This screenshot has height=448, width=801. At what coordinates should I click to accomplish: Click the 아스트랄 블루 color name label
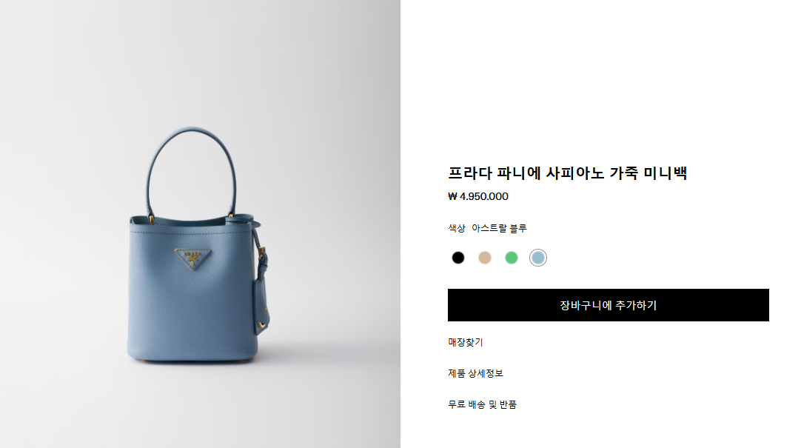point(499,228)
